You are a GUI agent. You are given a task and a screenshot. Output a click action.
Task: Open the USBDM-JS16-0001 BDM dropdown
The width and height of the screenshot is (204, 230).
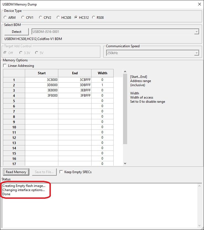[196, 32]
